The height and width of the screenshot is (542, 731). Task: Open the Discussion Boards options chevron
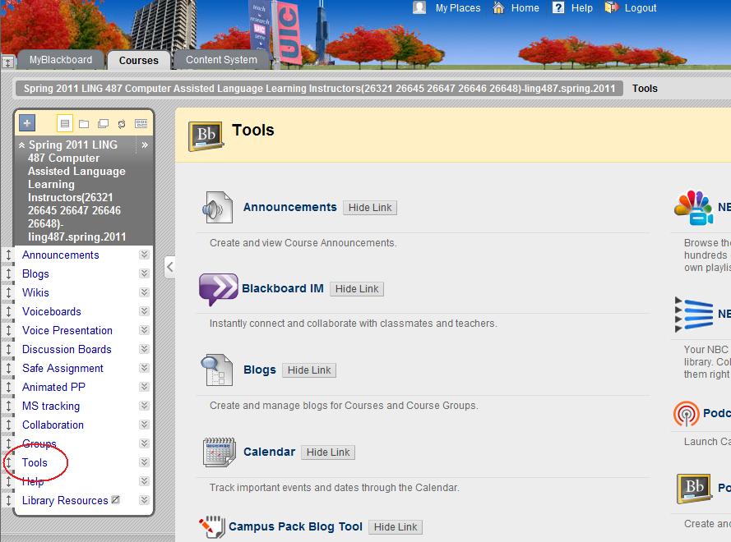click(x=144, y=349)
